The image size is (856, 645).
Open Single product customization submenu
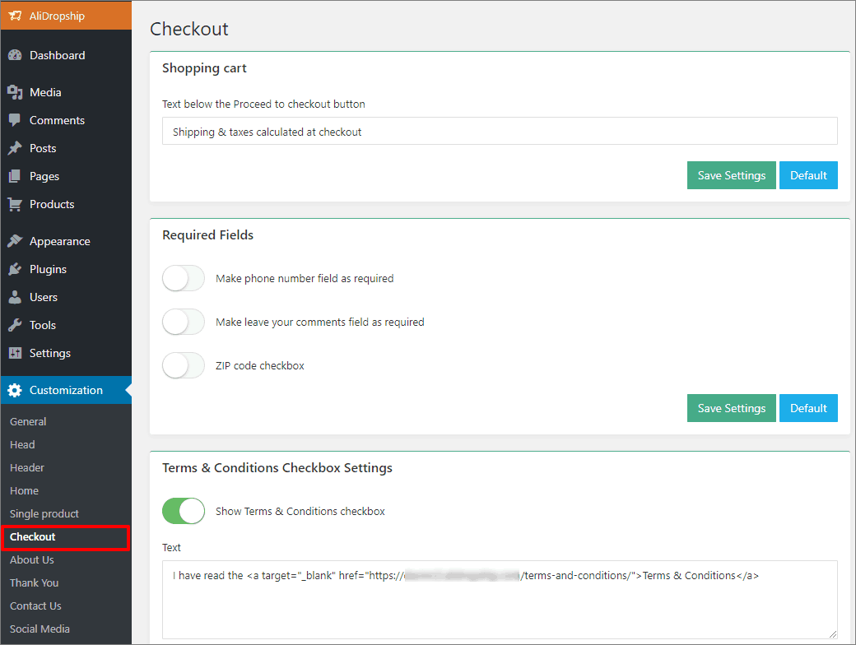tap(44, 513)
